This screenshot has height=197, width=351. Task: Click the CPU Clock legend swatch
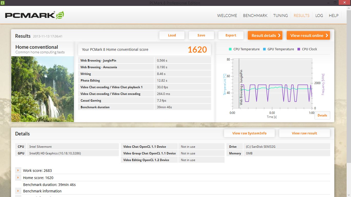tap(299, 49)
